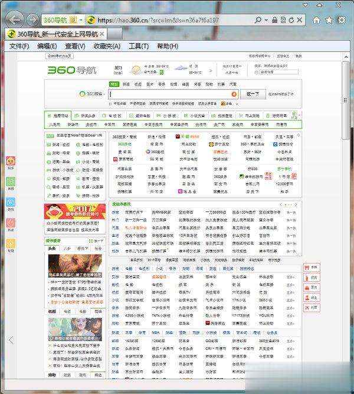Click the magnifier search icon in address bar

pyautogui.click(x=258, y=20)
